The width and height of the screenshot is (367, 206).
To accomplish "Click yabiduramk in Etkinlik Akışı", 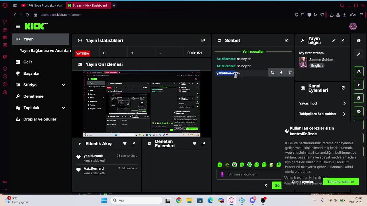I will [x=93, y=156].
